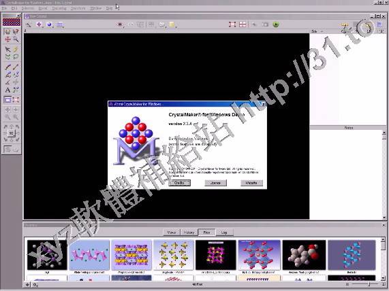Open the magenta structure on black thumbnail
Viewport: 389px width, 291px height.
215,255
